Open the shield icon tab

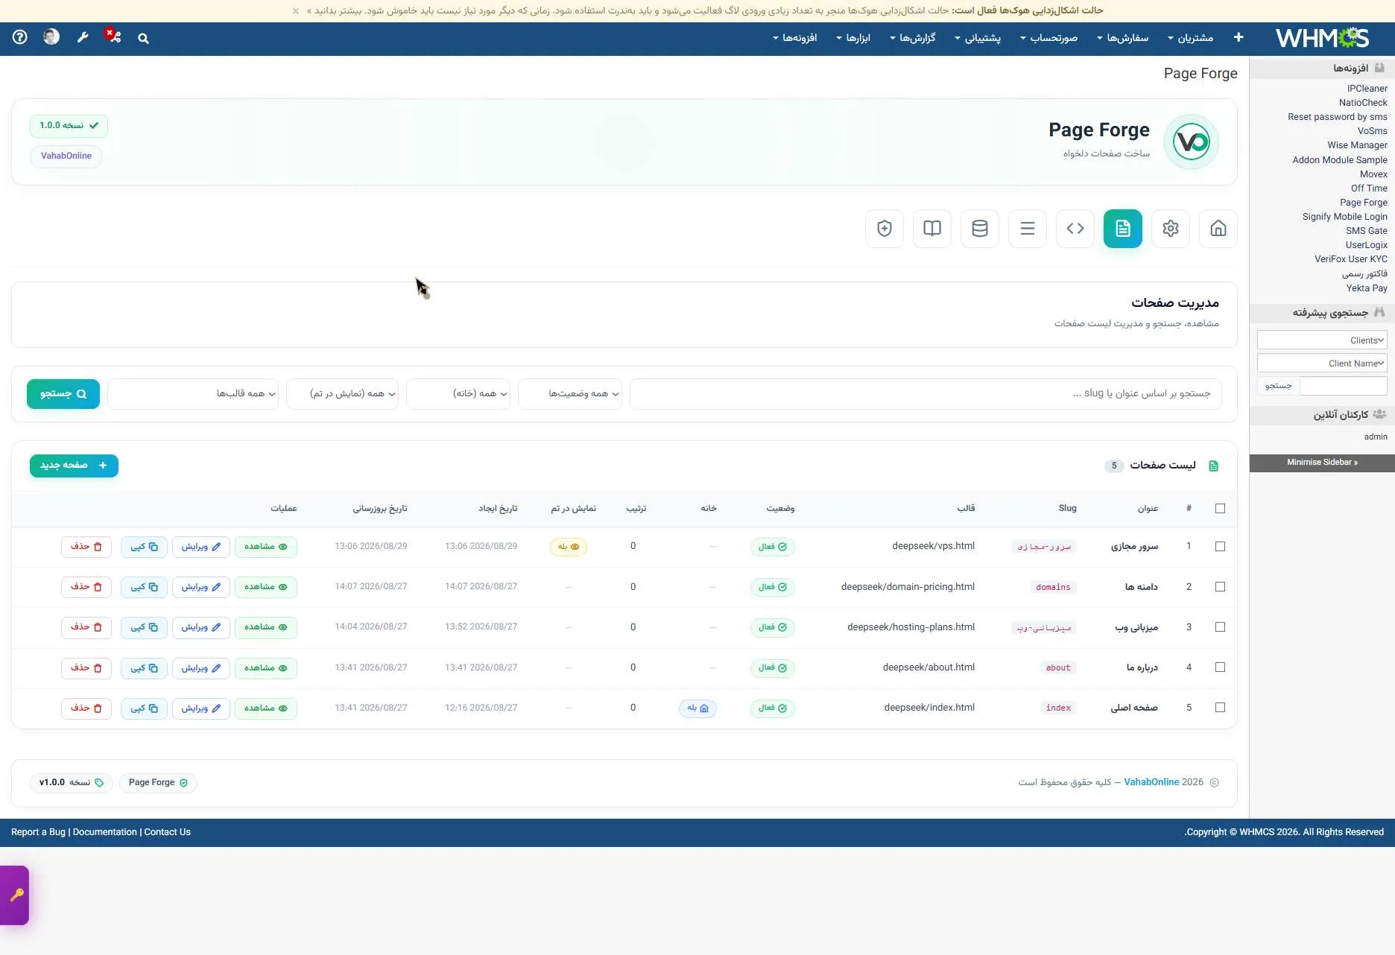(884, 229)
